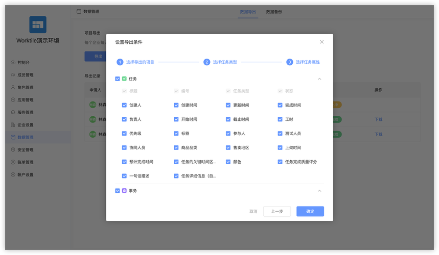Click the 任务详细信息 checkbox
Image resolution: width=439 pixels, height=255 pixels.
(x=176, y=176)
